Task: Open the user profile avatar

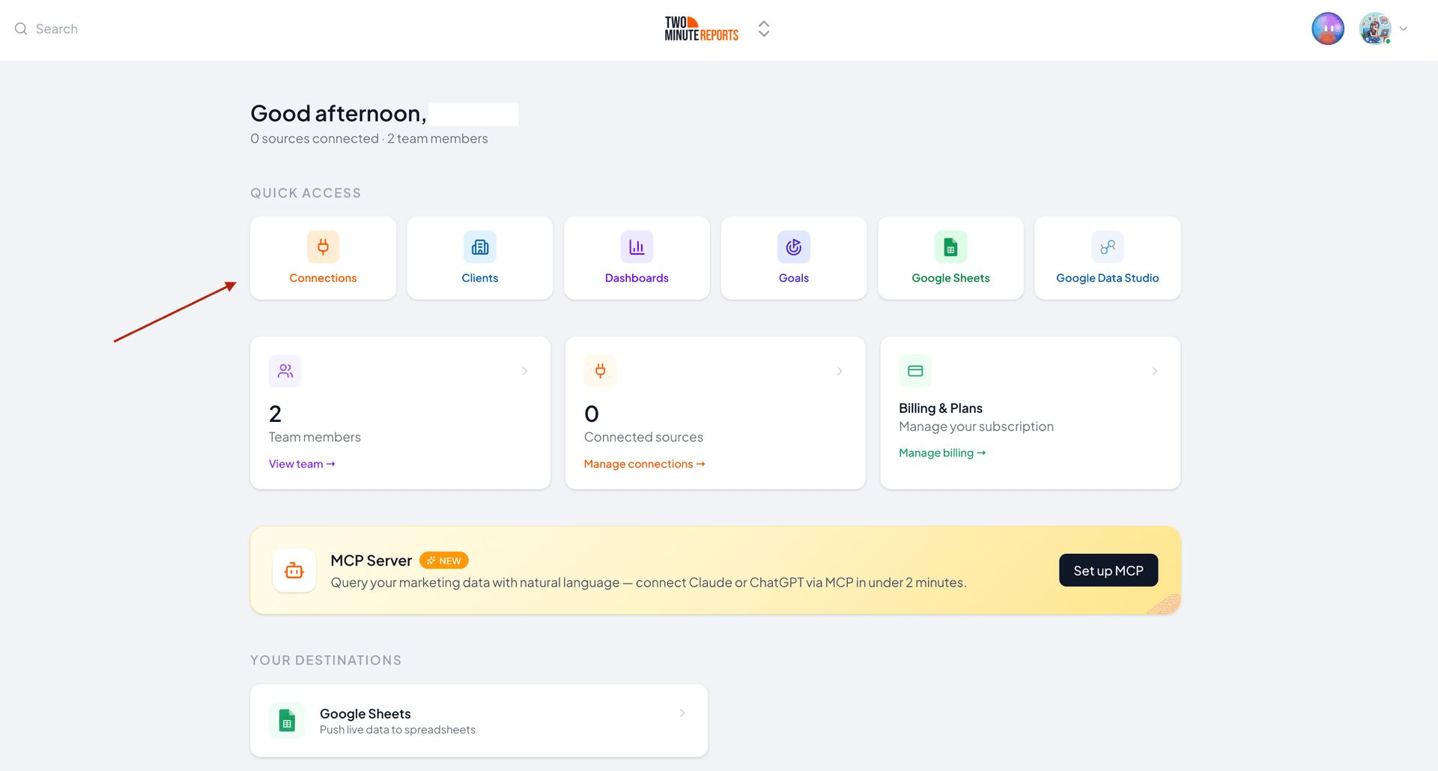Action: click(x=1375, y=29)
